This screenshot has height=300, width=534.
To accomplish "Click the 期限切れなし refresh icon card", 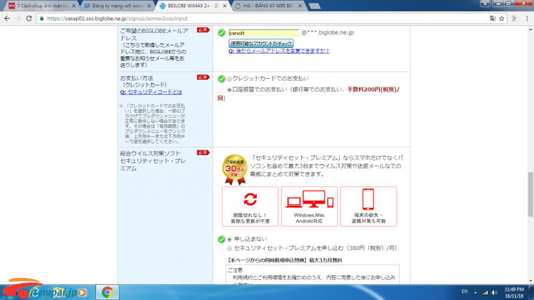I will (250, 206).
